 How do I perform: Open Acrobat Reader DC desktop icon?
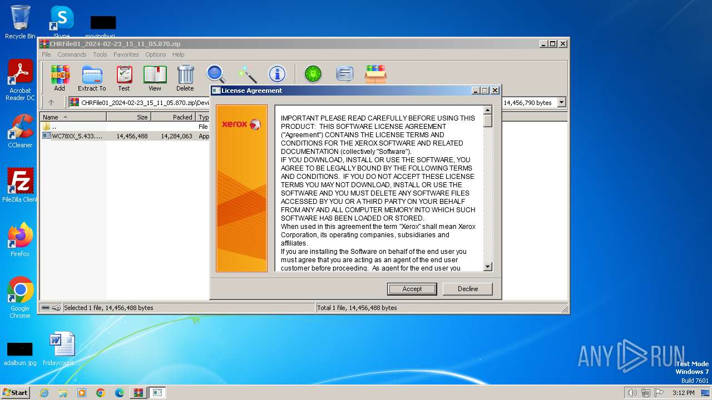(20, 81)
